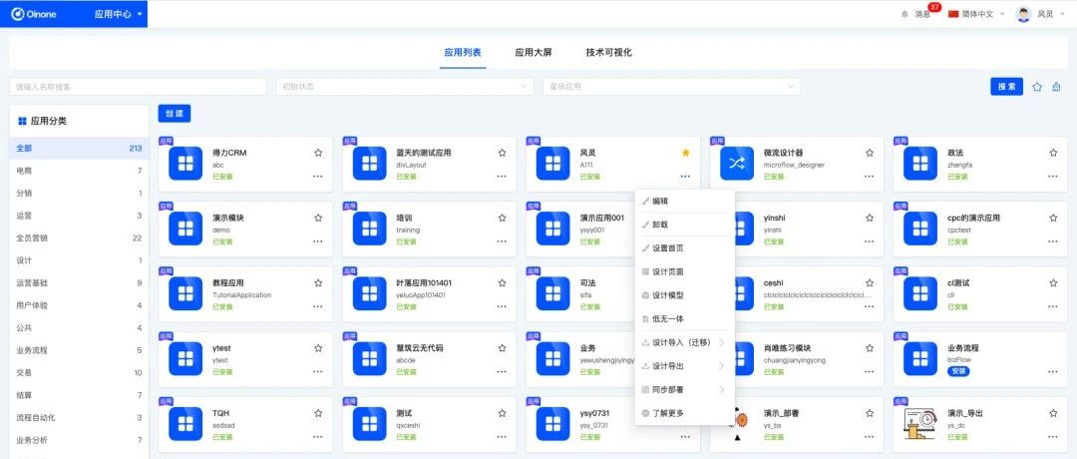Unstar the 风灵 app
Screen dimensions: 1077x459
685,153
